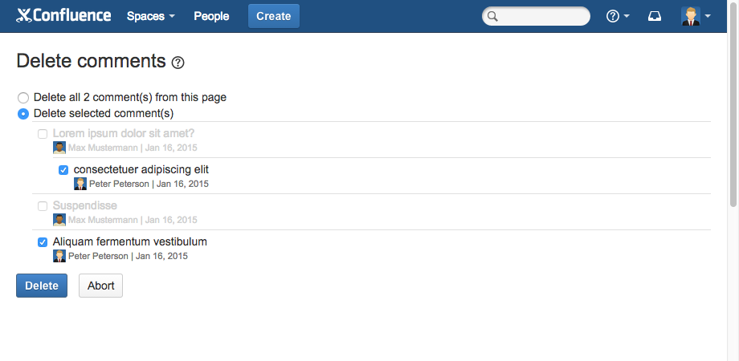Viewport: 739px width, 361px height.
Task: Click inside the search input field
Action: (542, 16)
